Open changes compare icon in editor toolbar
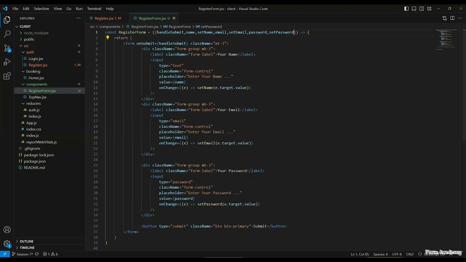466x262 pixels. tap(445, 18)
